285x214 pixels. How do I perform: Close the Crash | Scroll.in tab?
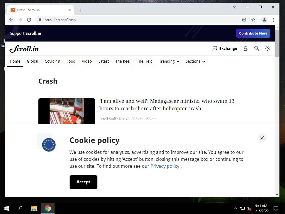click(69, 10)
